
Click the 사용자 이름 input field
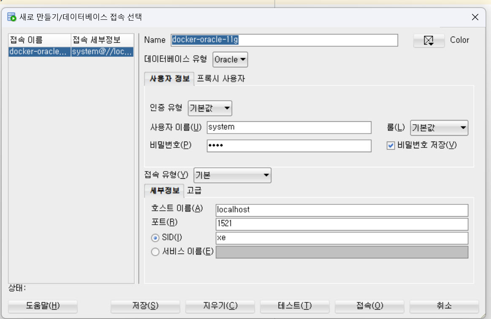coord(289,128)
